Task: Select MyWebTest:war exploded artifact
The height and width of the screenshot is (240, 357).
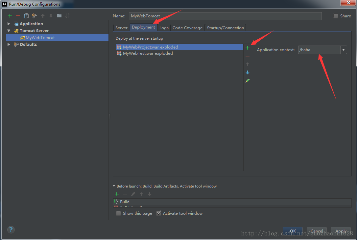Action: [x=179, y=53]
